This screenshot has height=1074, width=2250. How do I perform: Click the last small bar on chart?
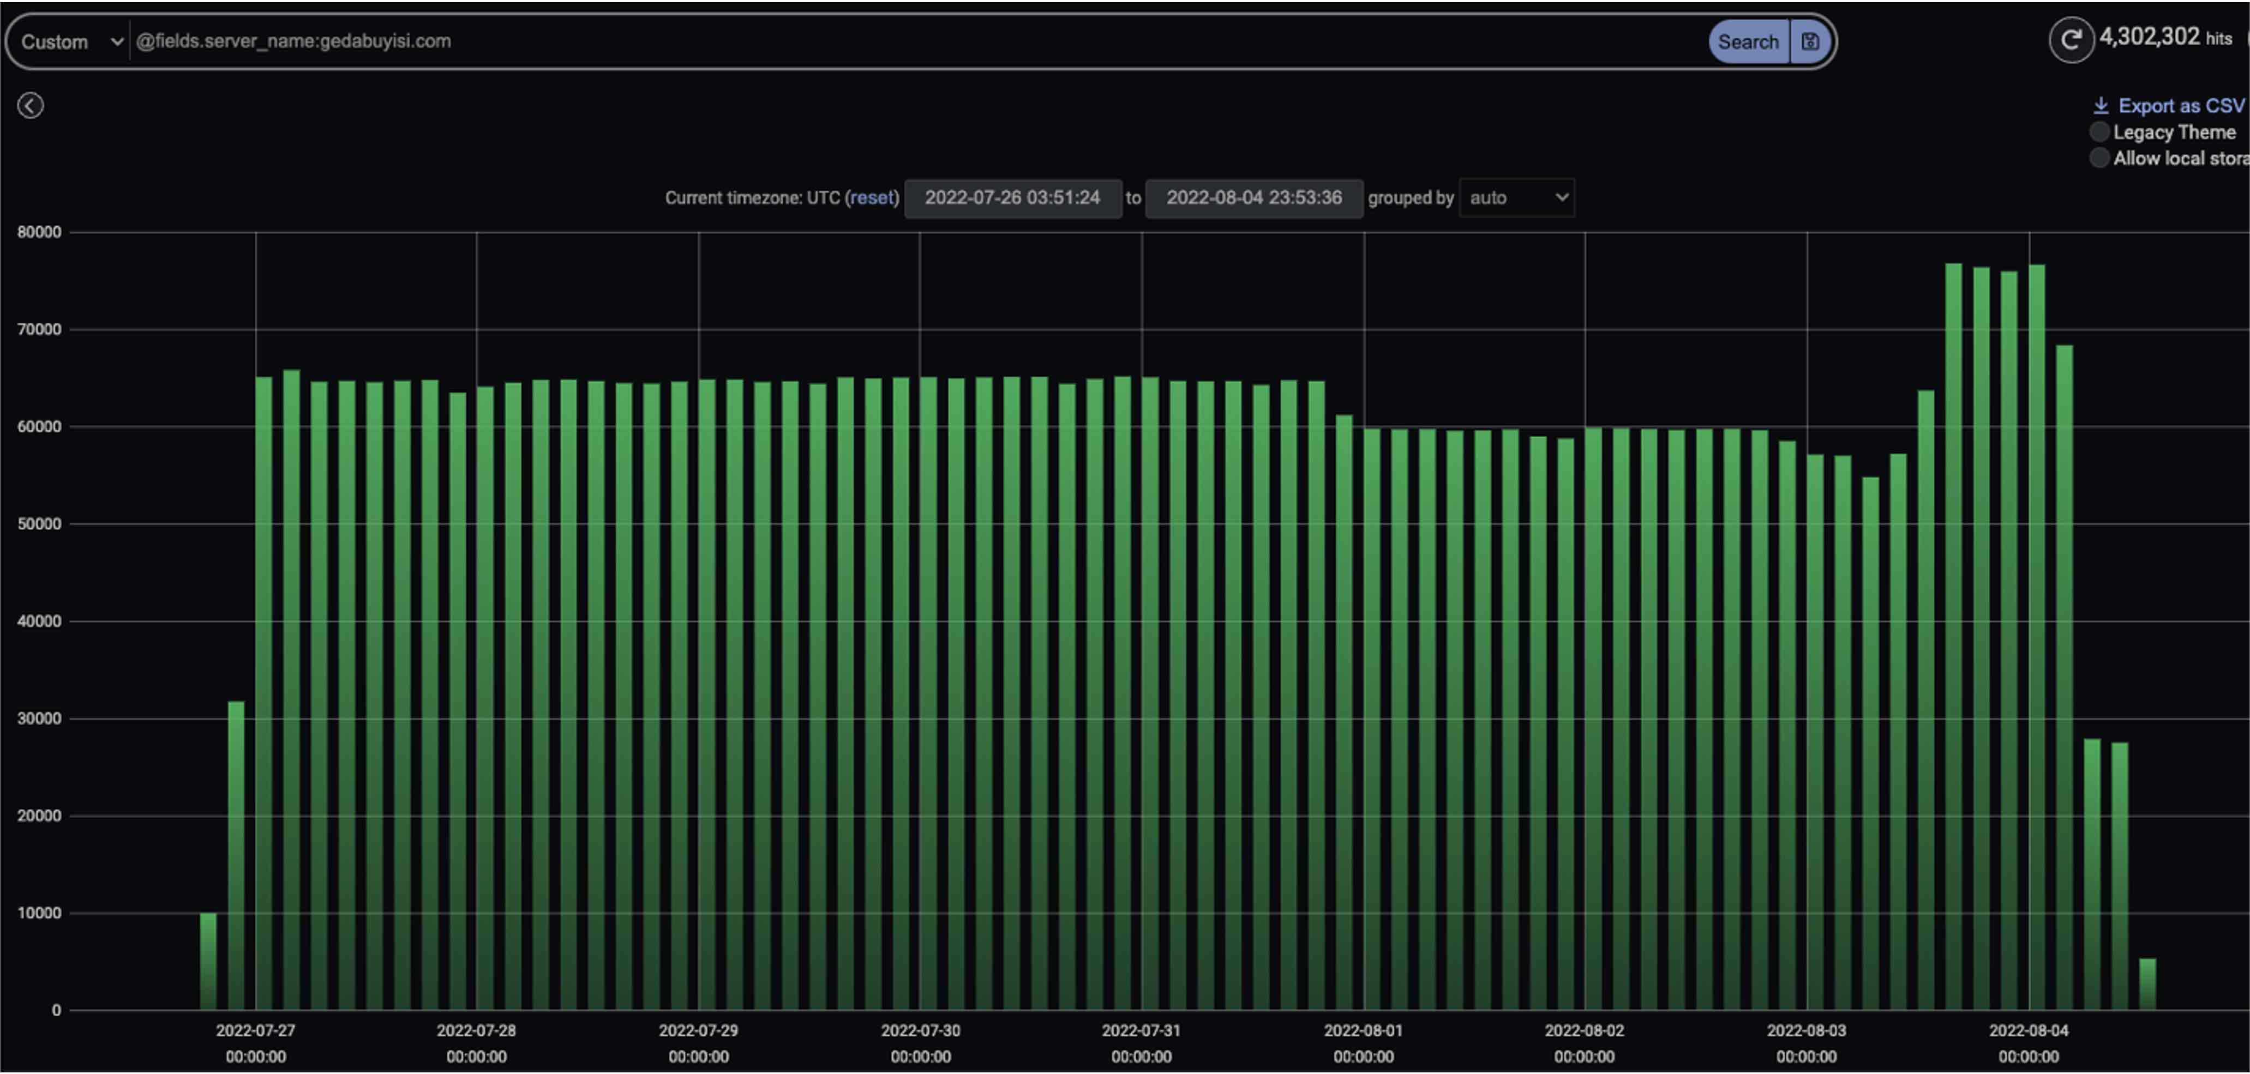click(2147, 984)
